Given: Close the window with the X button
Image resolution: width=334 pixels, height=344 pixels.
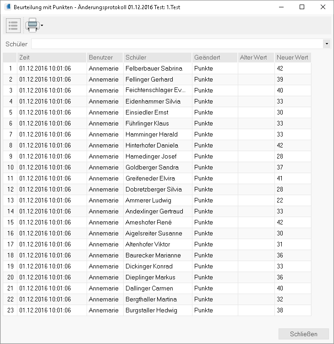Looking at the screenshot, I should [x=323, y=7].
